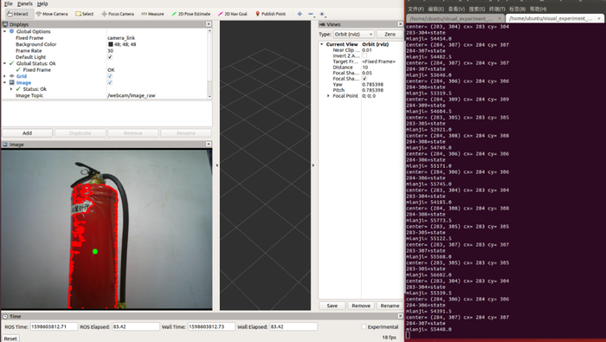This screenshot has width=606, height=342.
Task: Expand the Grid display node
Action: click(x=4, y=76)
